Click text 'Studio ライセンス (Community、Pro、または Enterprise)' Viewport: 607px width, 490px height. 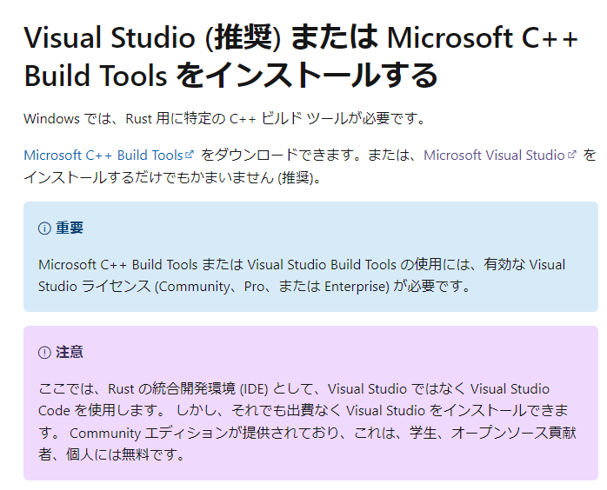click(x=214, y=287)
